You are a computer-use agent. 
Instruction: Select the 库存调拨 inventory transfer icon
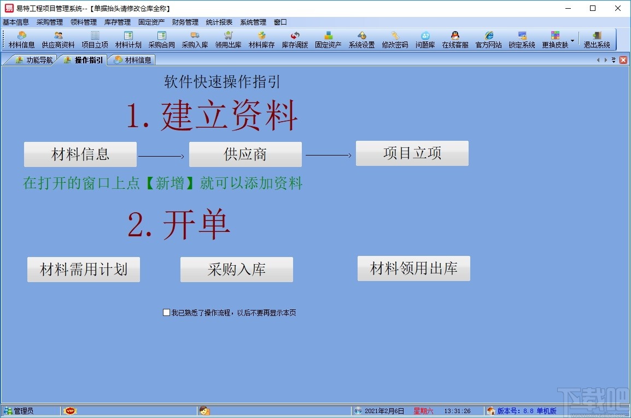(x=296, y=39)
